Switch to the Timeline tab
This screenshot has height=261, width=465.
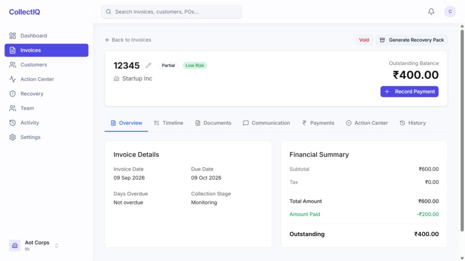click(168, 123)
